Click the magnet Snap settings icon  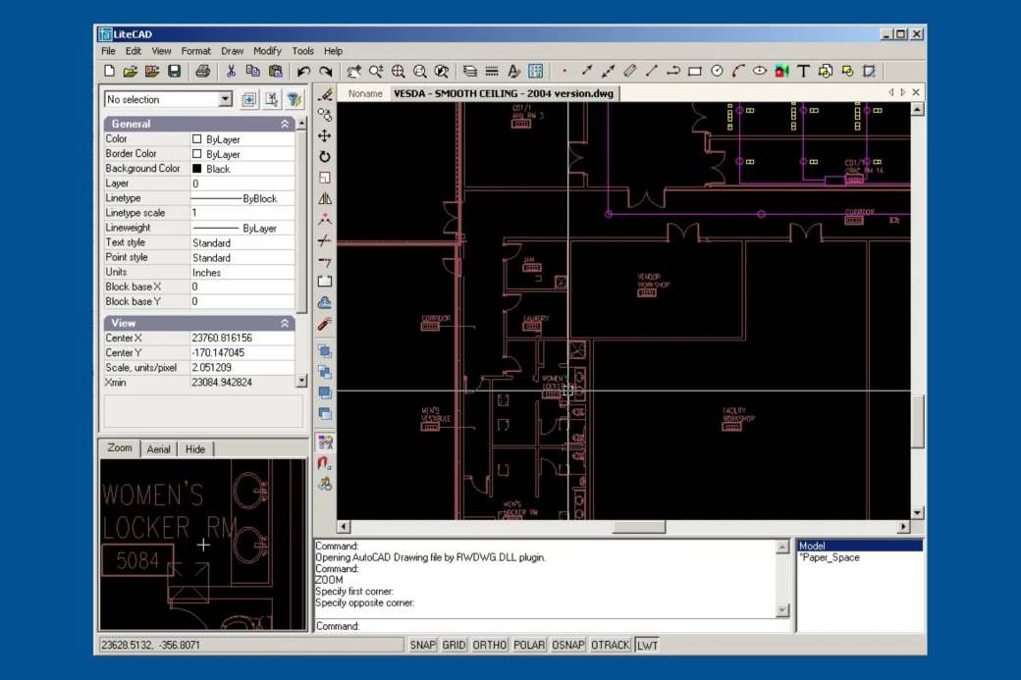point(324,463)
